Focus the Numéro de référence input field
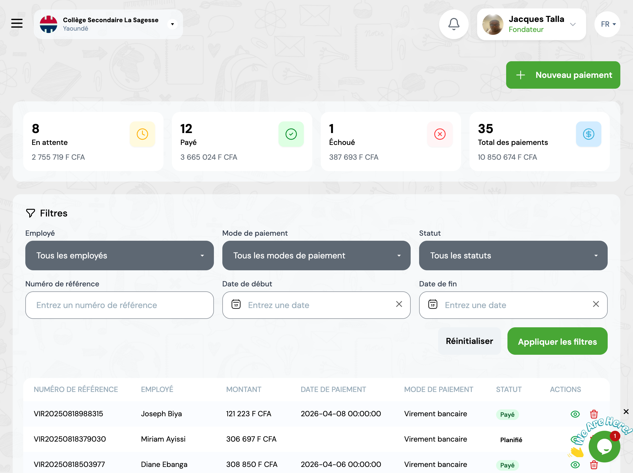This screenshot has width=633, height=473. [119, 305]
